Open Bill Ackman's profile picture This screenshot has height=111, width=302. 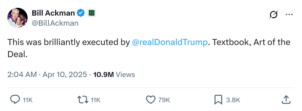[x=17, y=18]
